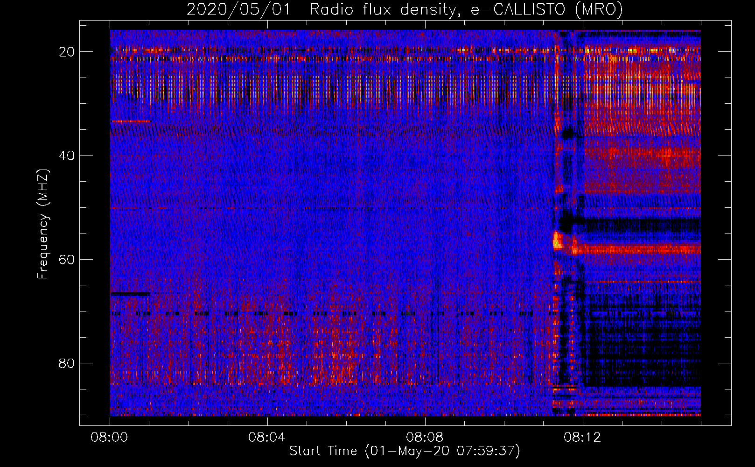Click the plot title "2020/05/01 Radio flux density, e-CALLISTO (MRO)"
Screen dimensions: 755x467
[405, 9]
